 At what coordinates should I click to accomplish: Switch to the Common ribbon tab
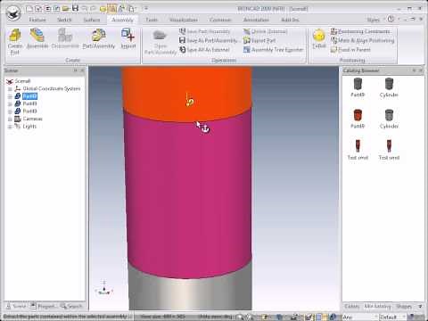point(220,20)
